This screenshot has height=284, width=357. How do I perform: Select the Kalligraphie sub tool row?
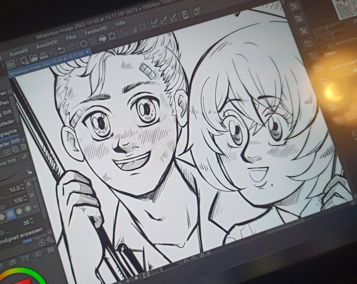tap(8, 133)
